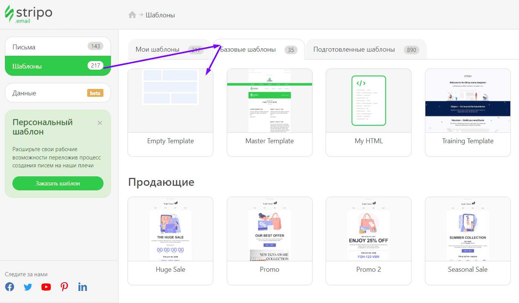Click the home icon in the breadcrumb
The height and width of the screenshot is (303, 519).
pyautogui.click(x=132, y=15)
